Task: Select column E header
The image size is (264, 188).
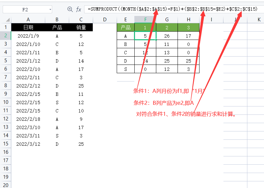Action: [x=126, y=20]
